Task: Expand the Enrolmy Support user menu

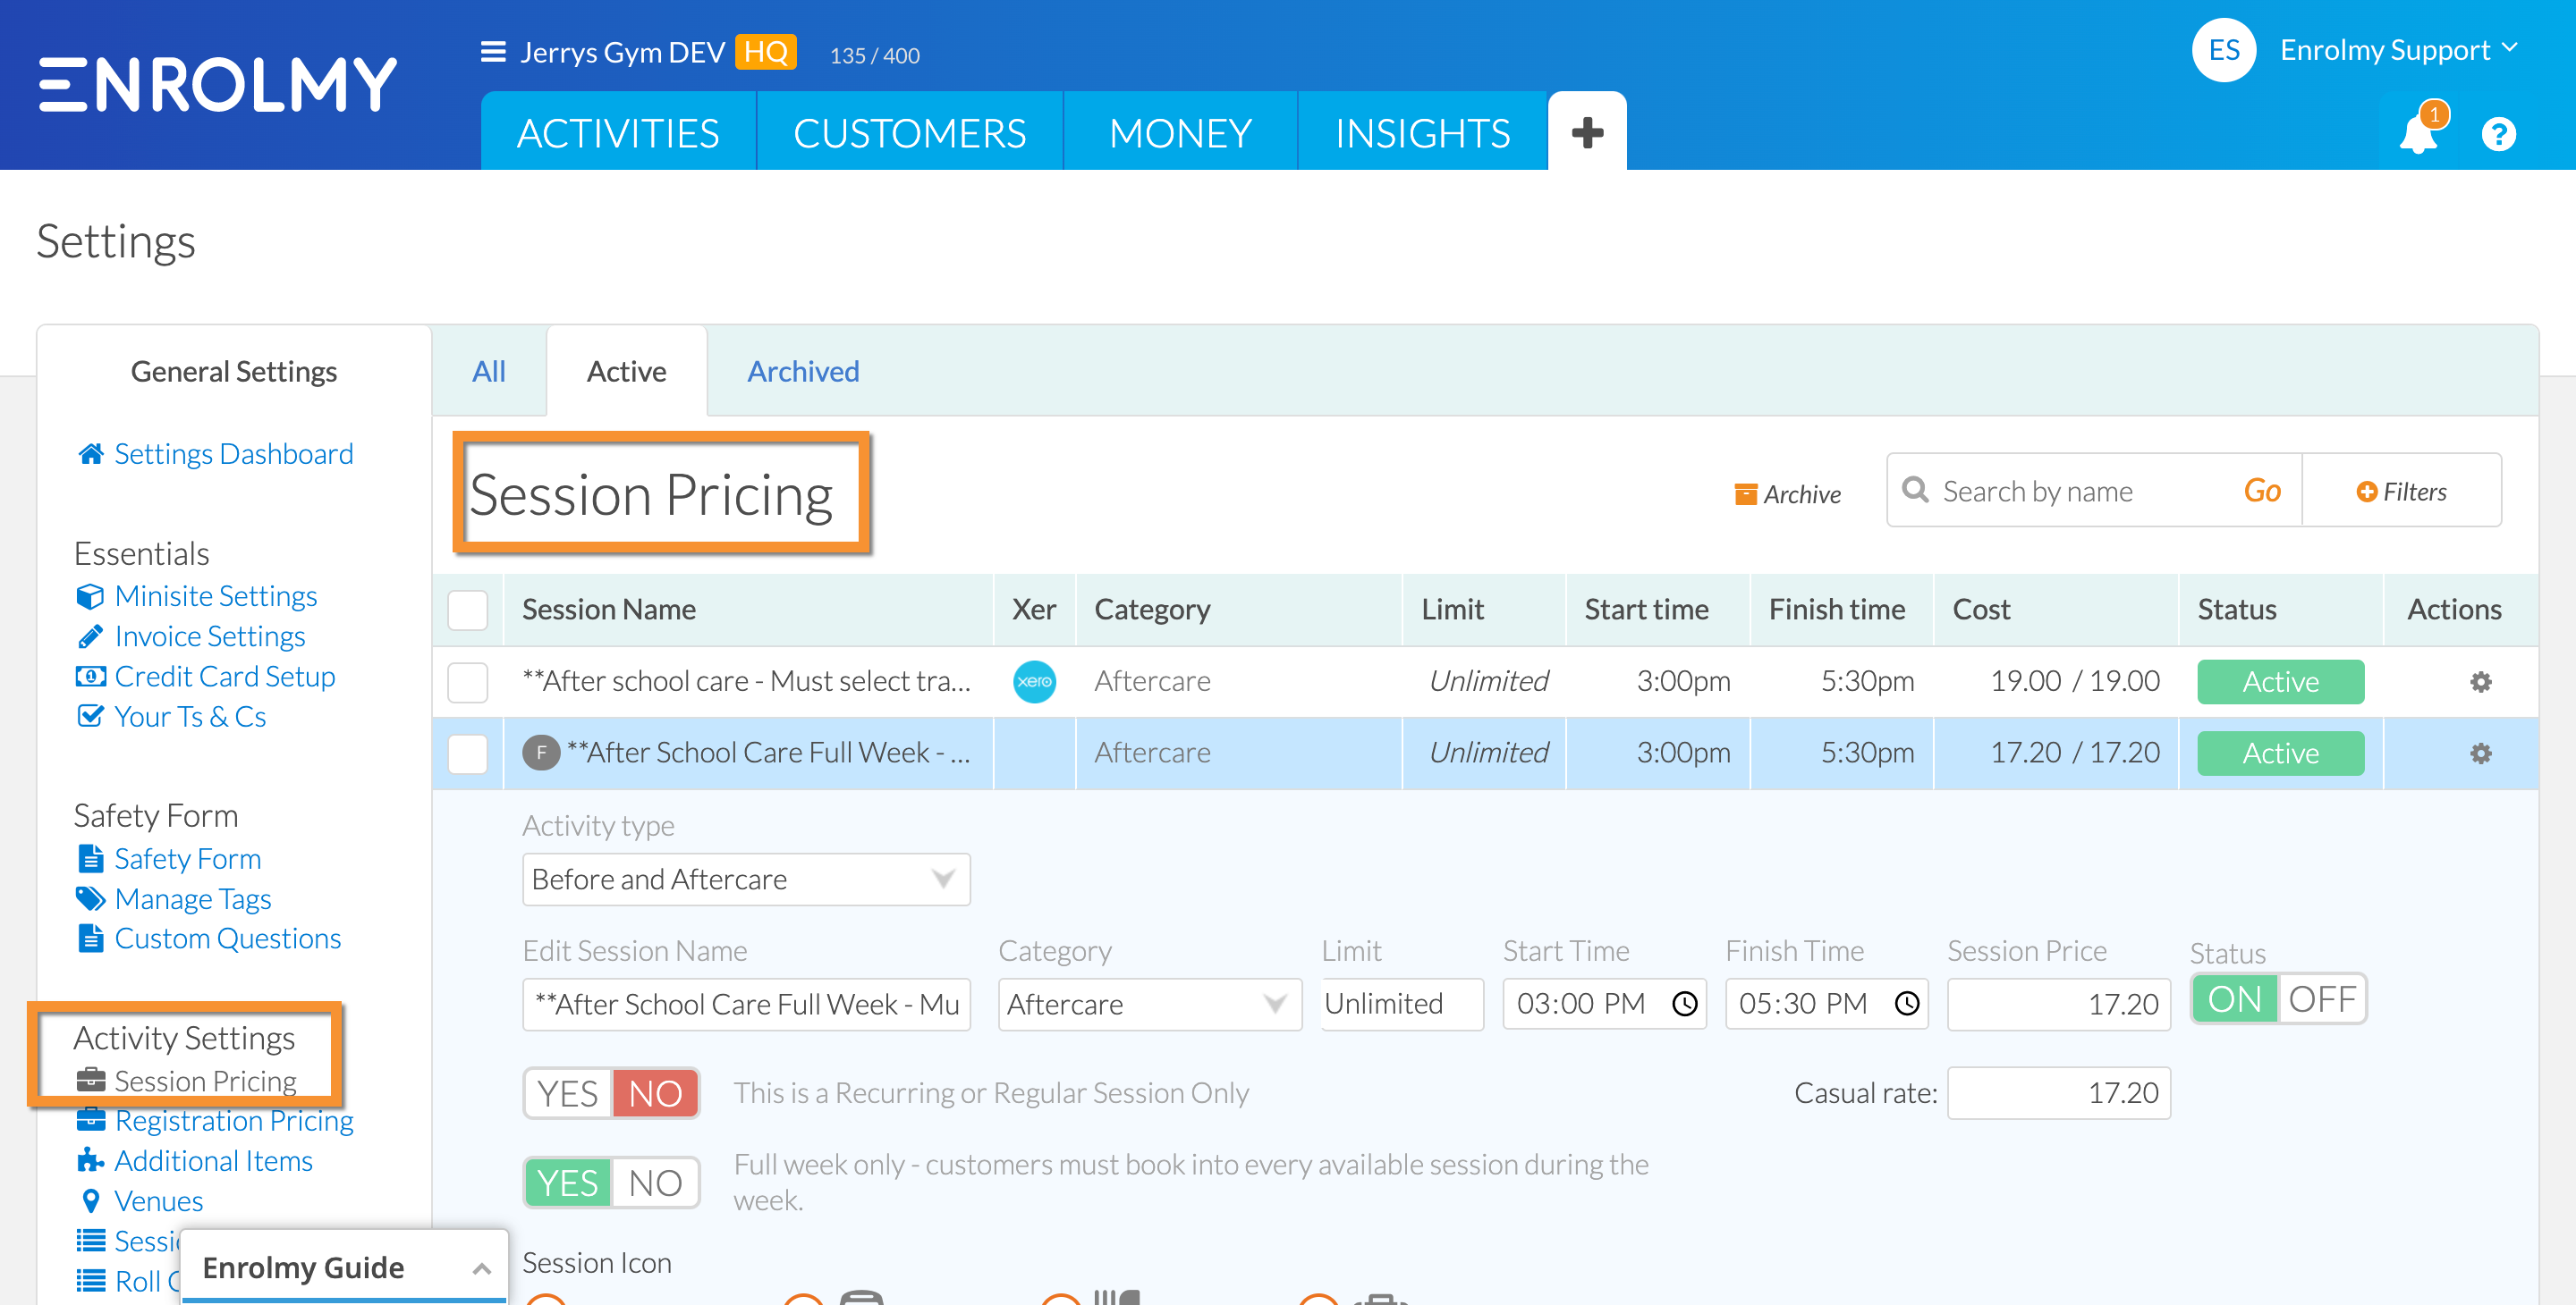Action: (x=2399, y=50)
